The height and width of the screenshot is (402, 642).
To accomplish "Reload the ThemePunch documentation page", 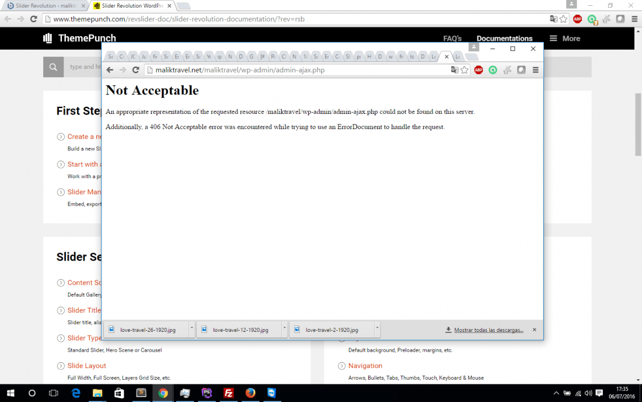I will coord(34,19).
